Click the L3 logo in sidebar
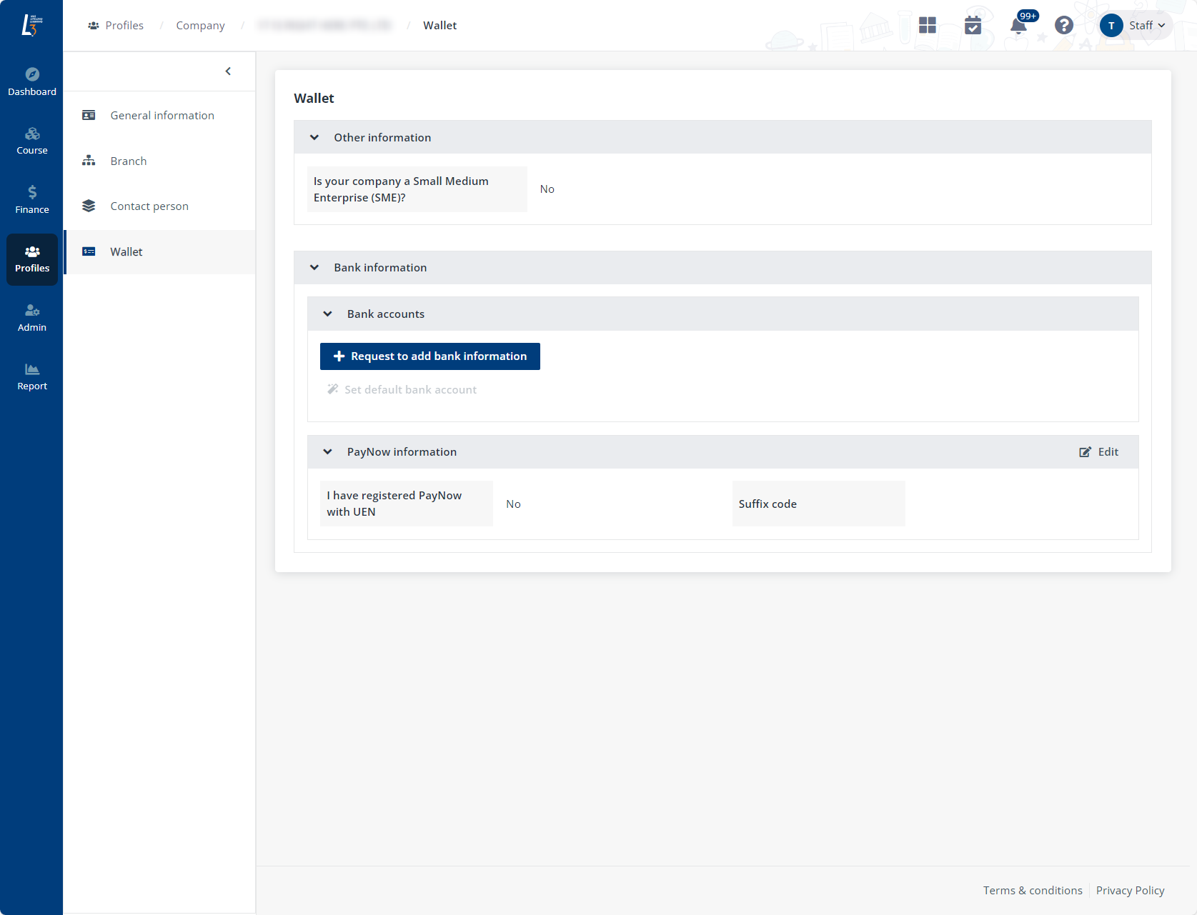 (x=31, y=25)
